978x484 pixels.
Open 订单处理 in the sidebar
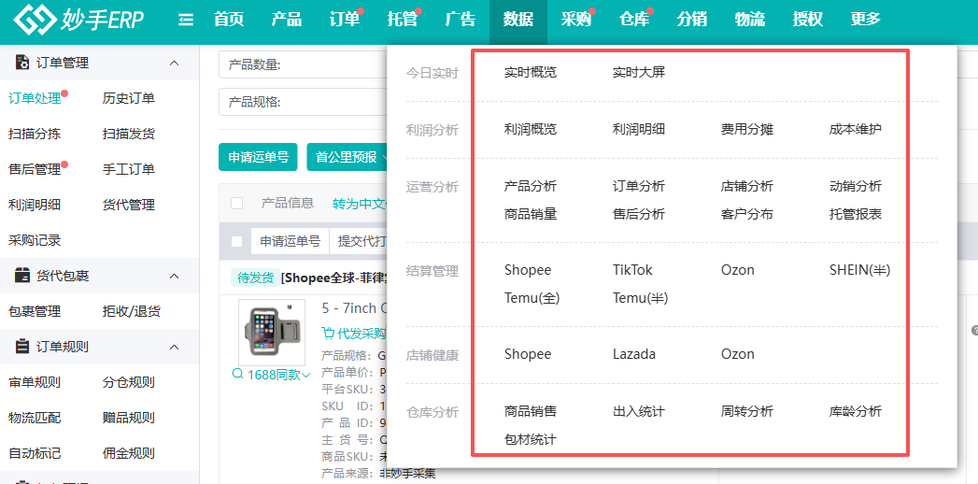(35, 98)
